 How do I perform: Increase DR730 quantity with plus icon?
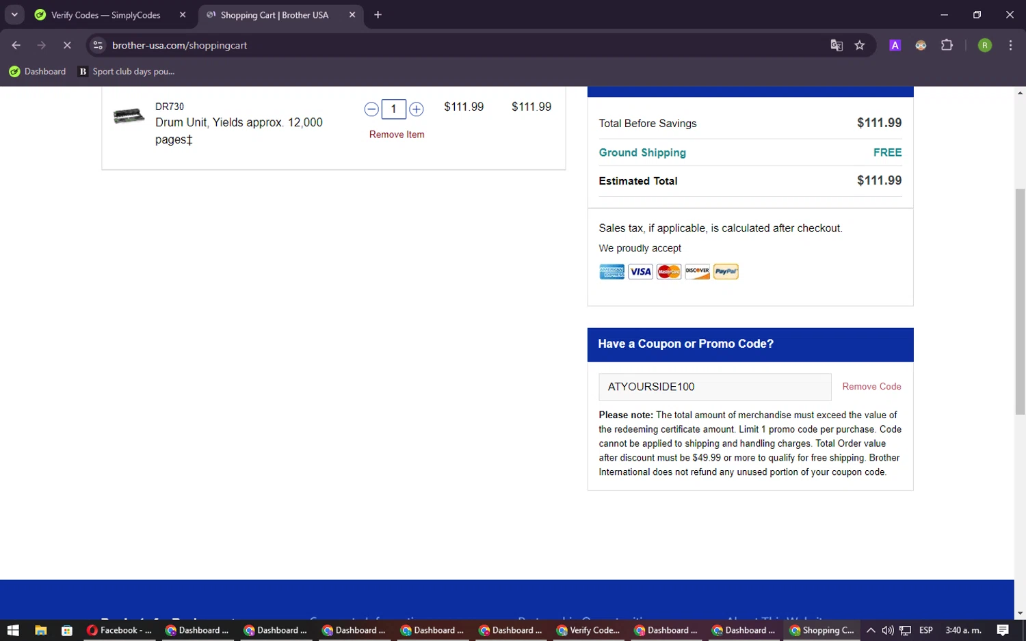[416, 109]
